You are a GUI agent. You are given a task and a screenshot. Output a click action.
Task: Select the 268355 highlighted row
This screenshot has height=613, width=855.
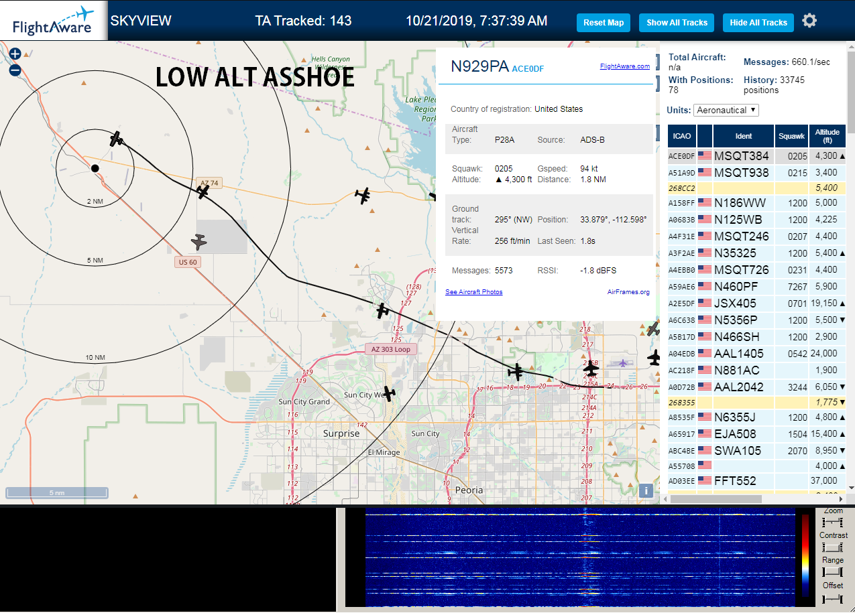757,403
